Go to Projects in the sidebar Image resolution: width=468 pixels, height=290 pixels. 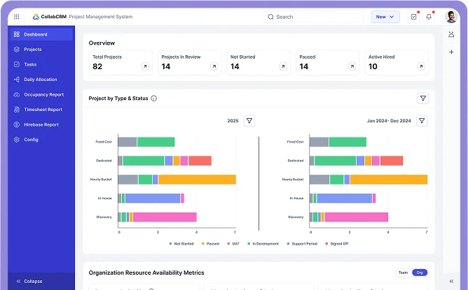[32, 50]
